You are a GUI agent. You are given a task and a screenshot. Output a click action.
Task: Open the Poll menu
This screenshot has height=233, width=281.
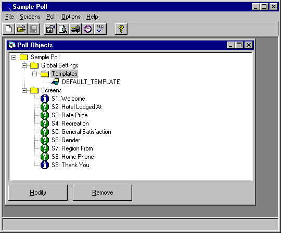[51, 17]
